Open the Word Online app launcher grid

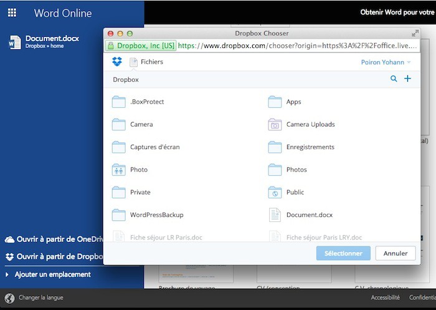[x=12, y=12]
